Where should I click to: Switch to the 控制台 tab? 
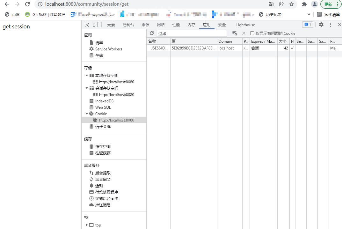pos(128,25)
